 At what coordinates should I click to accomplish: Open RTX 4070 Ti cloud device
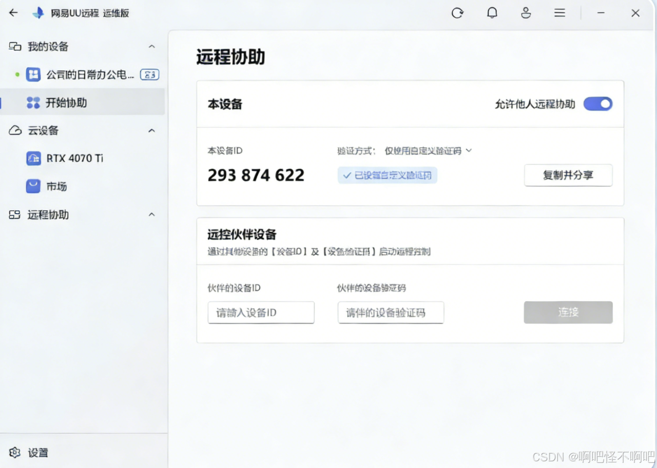[x=82, y=158]
